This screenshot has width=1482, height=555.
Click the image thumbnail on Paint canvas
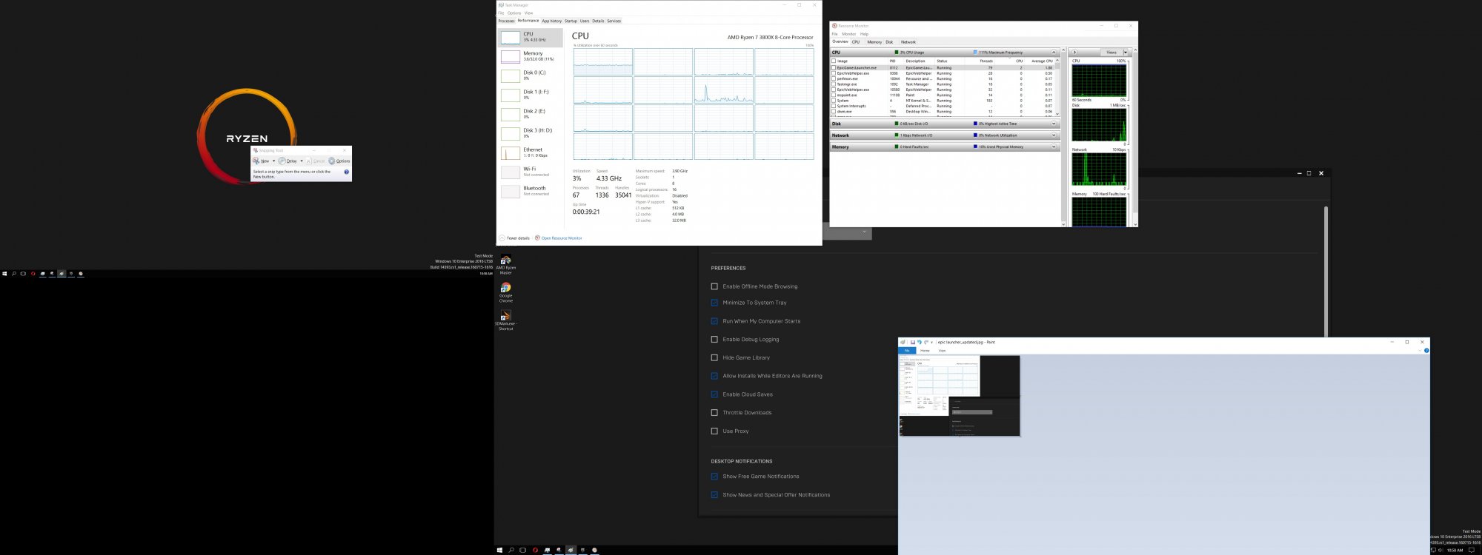[x=960, y=396]
